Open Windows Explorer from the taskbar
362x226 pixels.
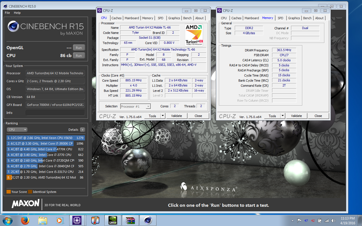pyautogui.click(x=43, y=220)
